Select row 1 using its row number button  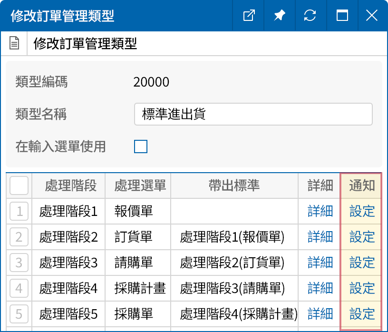19,211
